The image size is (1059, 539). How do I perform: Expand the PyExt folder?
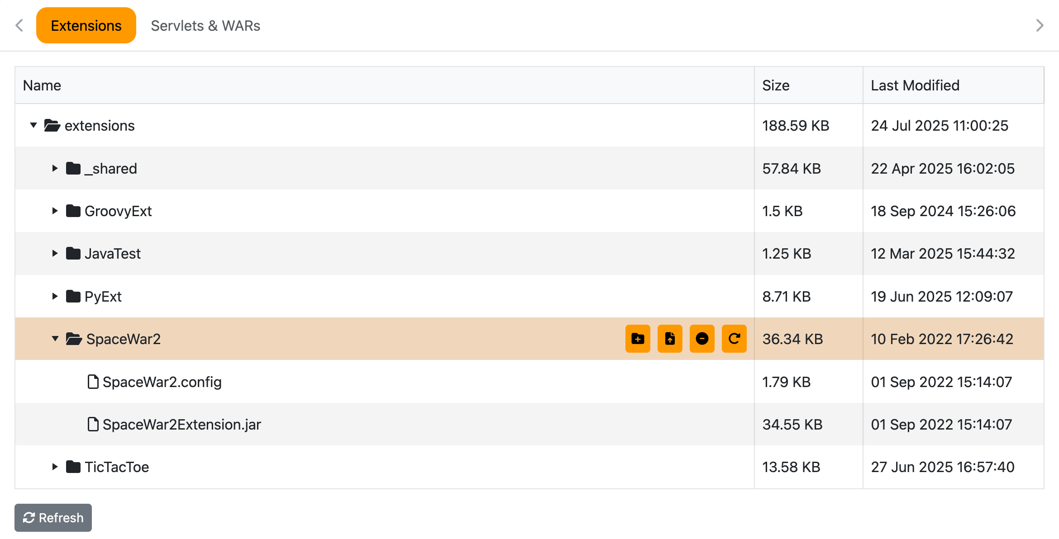(55, 296)
